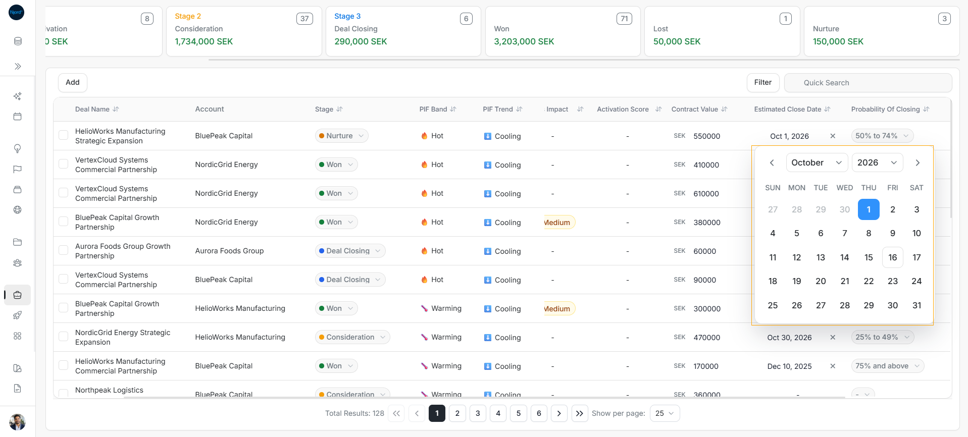This screenshot has width=968, height=437.
Task: Go to previous month in calendar
Action: click(772, 162)
